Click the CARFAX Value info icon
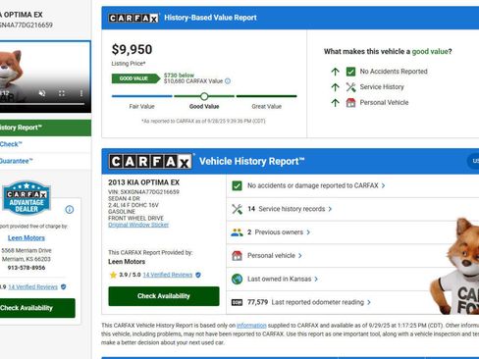The image size is (479, 359). click(228, 81)
